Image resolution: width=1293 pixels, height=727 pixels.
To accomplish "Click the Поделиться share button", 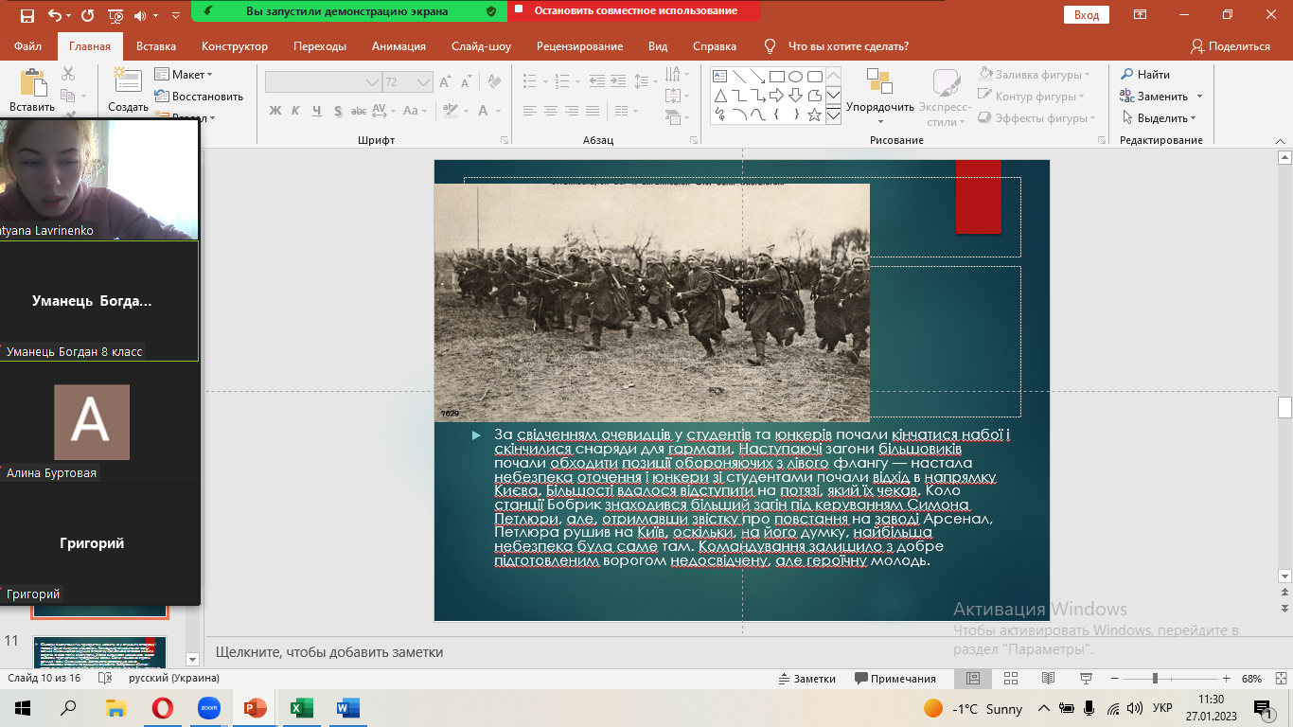I will click(x=1231, y=46).
